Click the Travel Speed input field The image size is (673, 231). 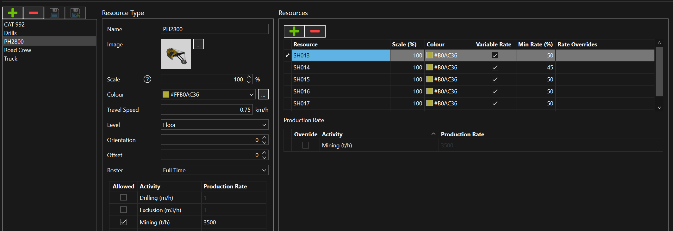click(x=206, y=110)
